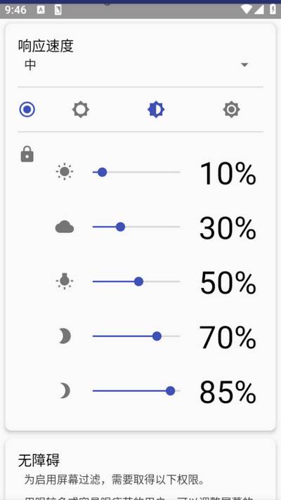The image size is (281, 500).
Task: Tap the 85% percentage value
Action: click(x=228, y=392)
